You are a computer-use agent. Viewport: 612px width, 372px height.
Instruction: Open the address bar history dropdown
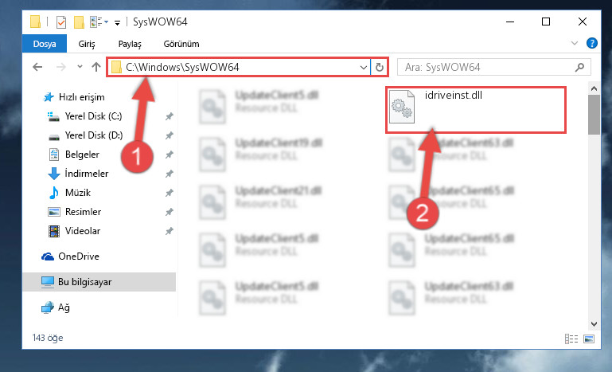tap(364, 67)
